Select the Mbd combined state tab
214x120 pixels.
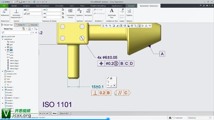[x=55, y=113]
